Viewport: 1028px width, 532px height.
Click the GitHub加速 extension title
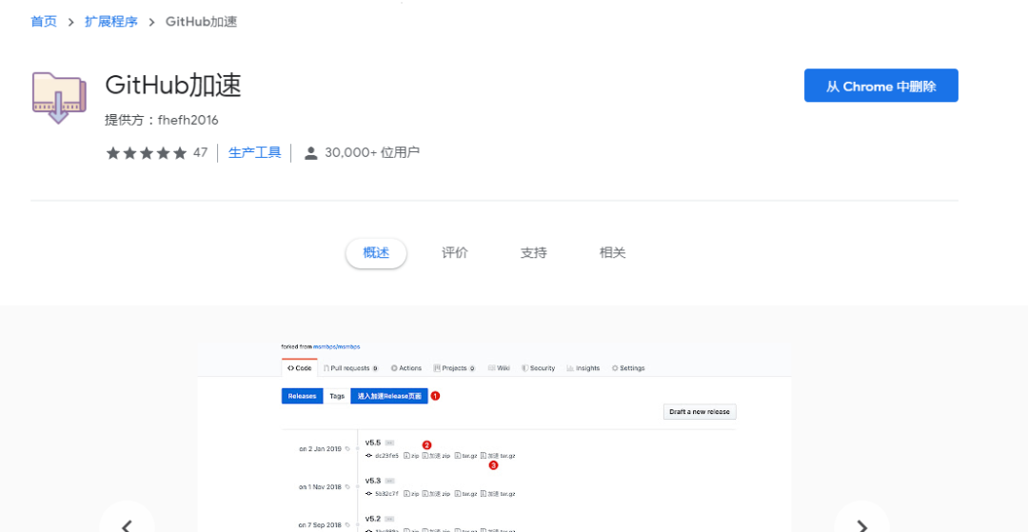tap(173, 86)
